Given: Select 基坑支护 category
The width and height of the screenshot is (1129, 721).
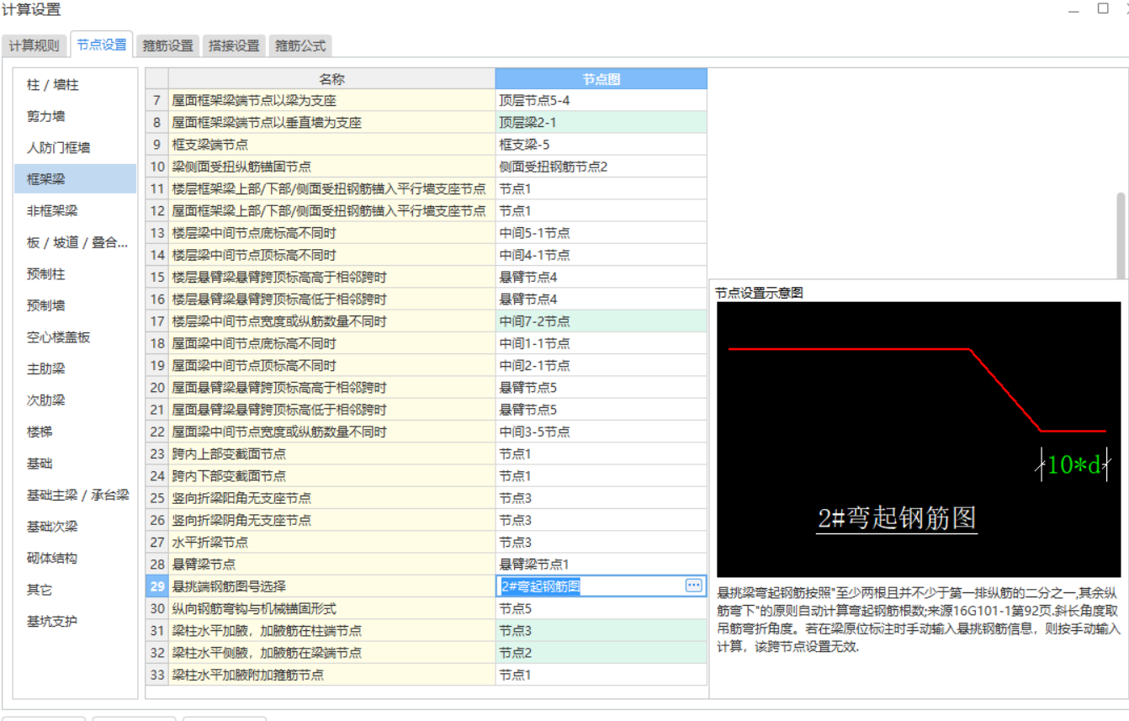Looking at the screenshot, I should click(75, 621).
